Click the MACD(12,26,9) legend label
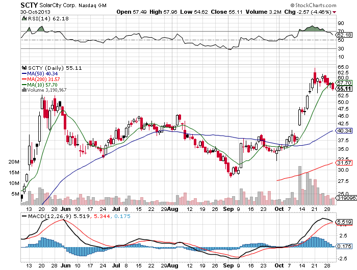357x270 pixels. click(x=49, y=216)
